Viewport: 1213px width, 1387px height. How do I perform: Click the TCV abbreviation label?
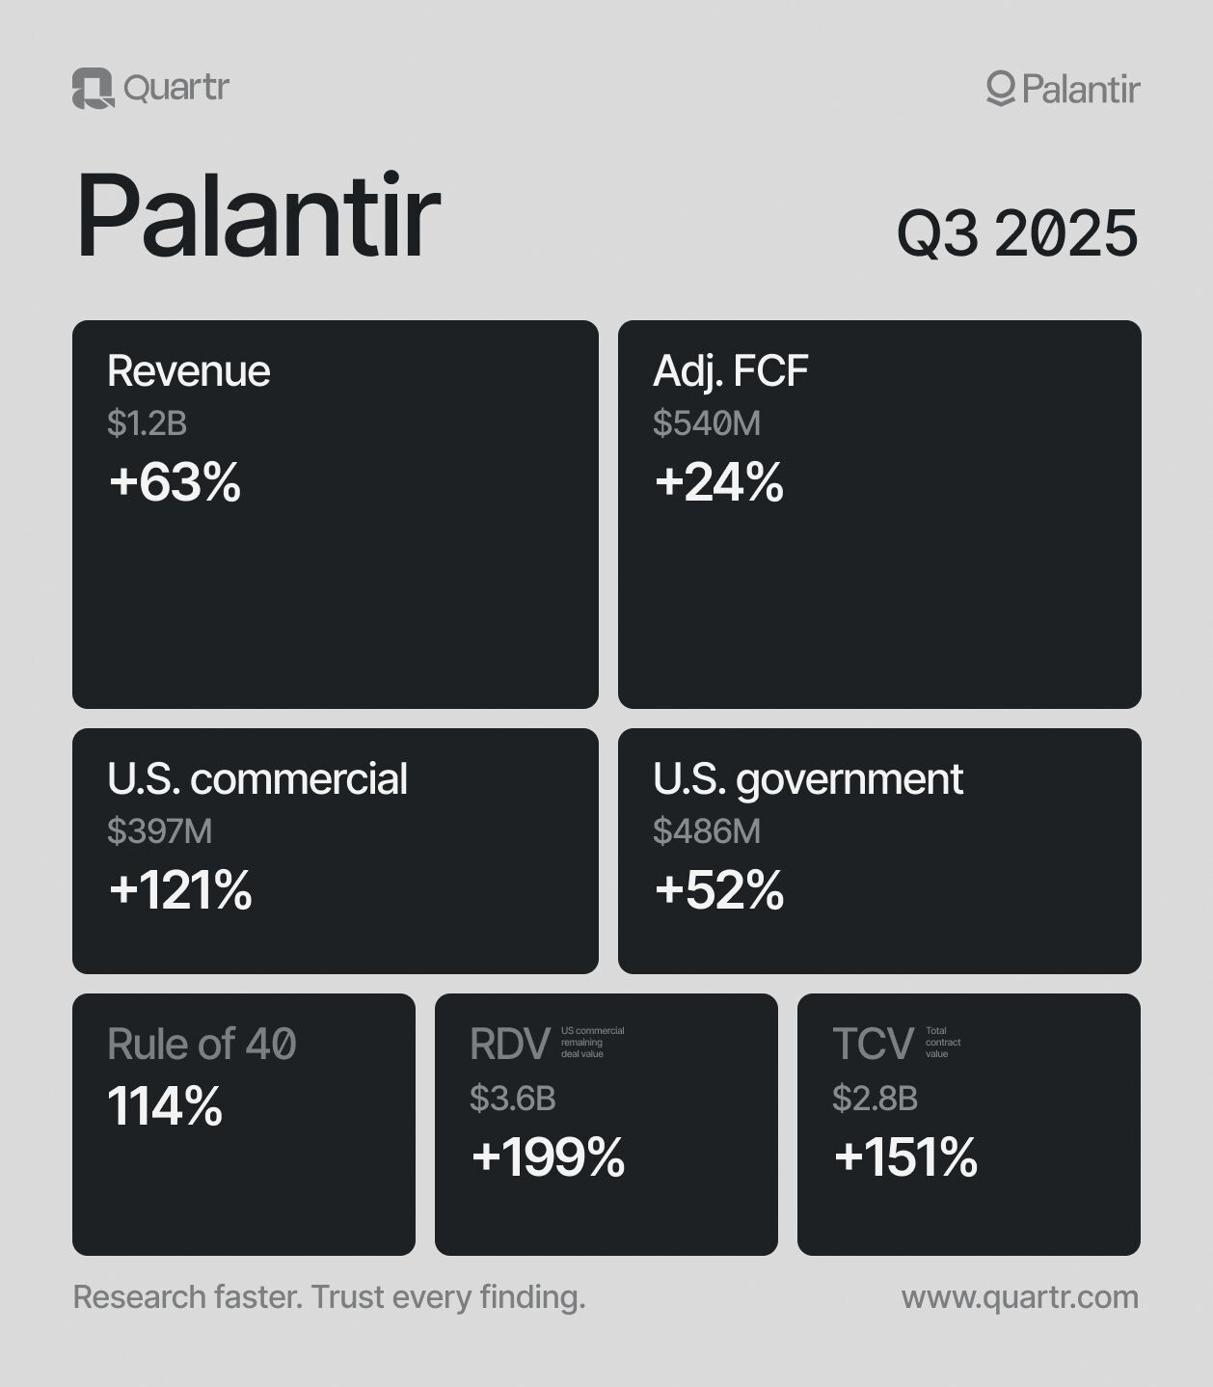tap(873, 1044)
